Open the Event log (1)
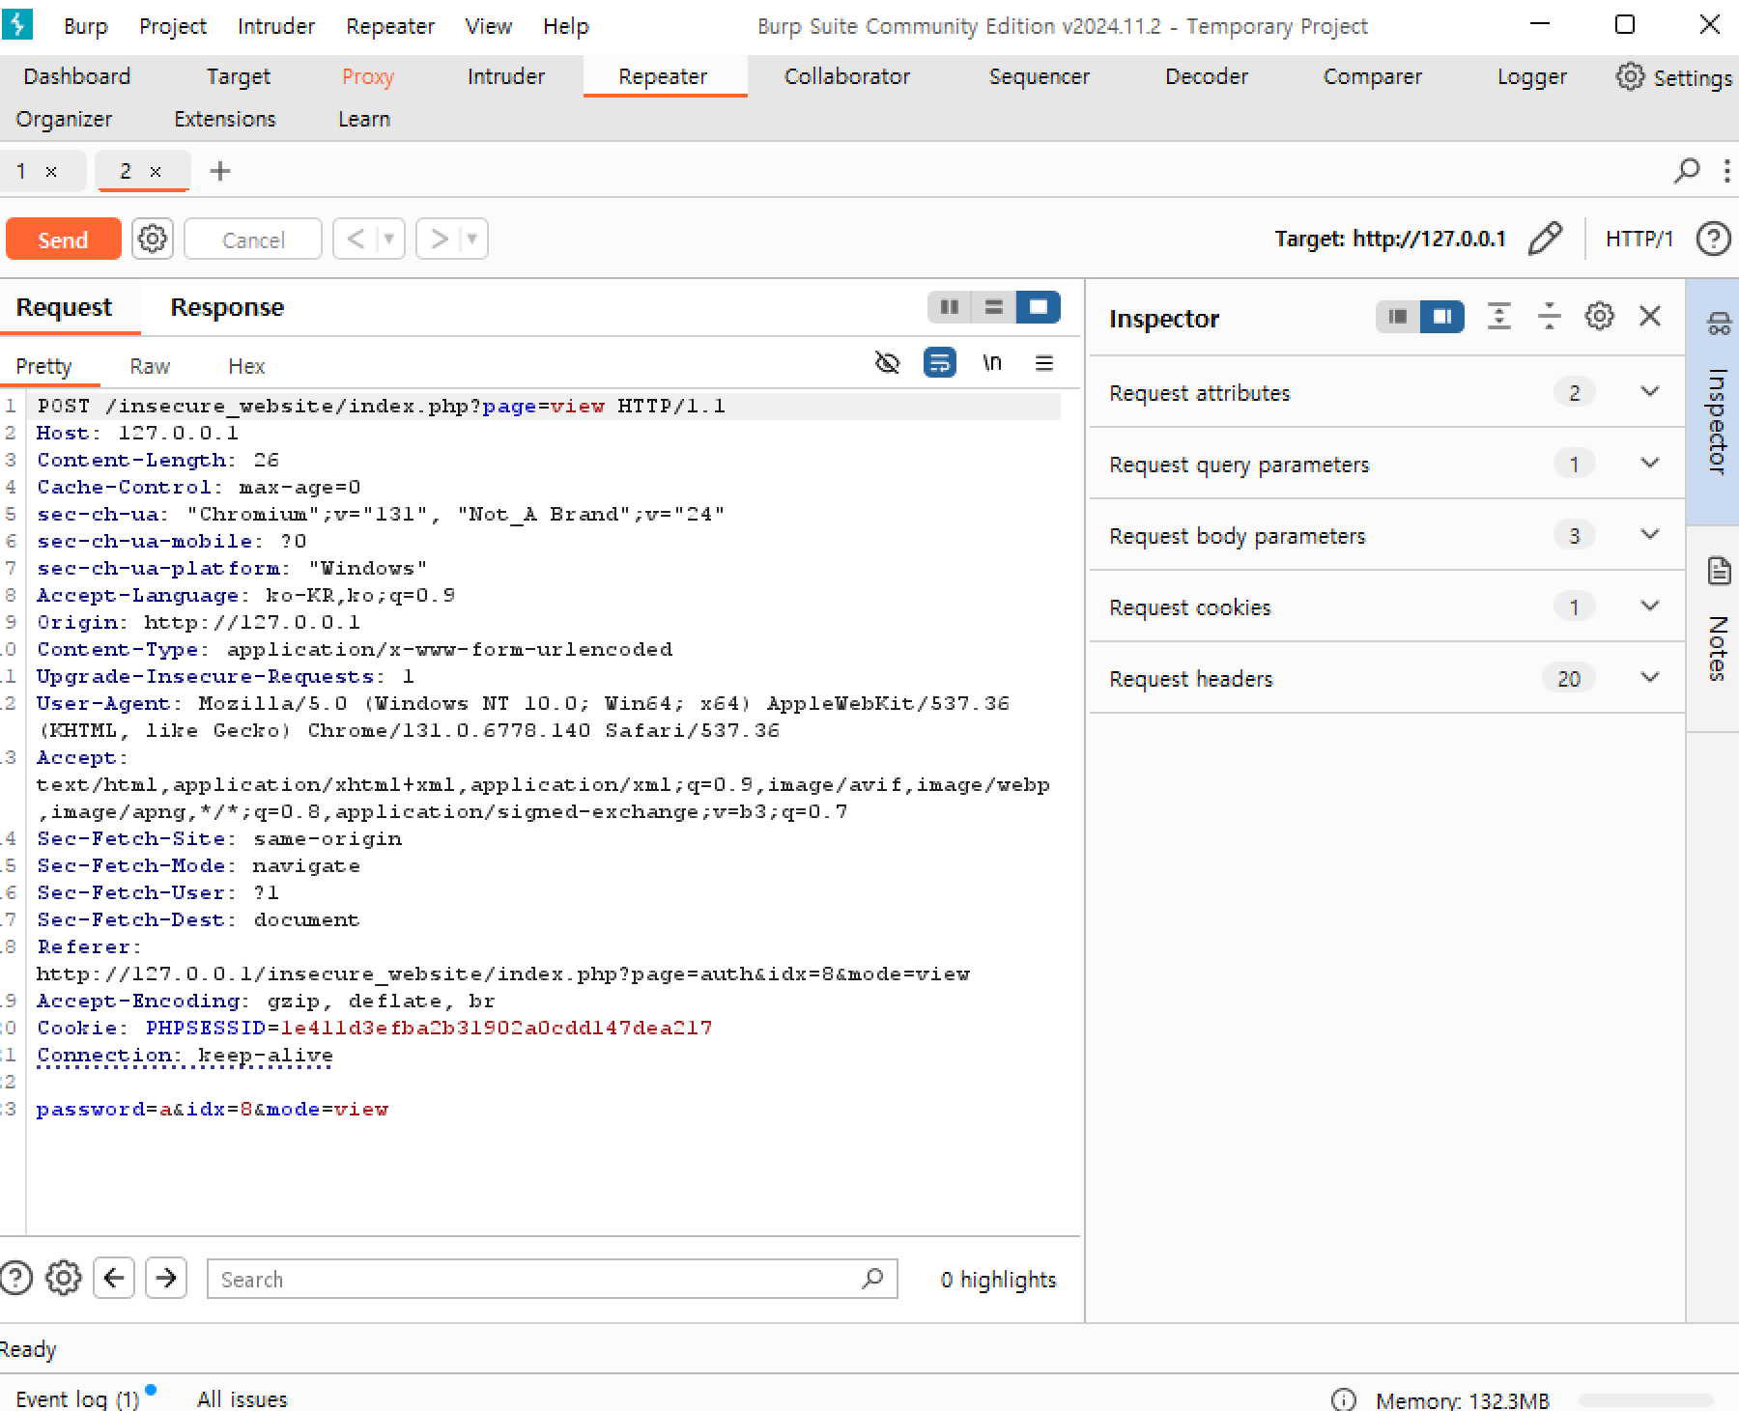The height and width of the screenshot is (1411, 1739). click(x=77, y=1398)
